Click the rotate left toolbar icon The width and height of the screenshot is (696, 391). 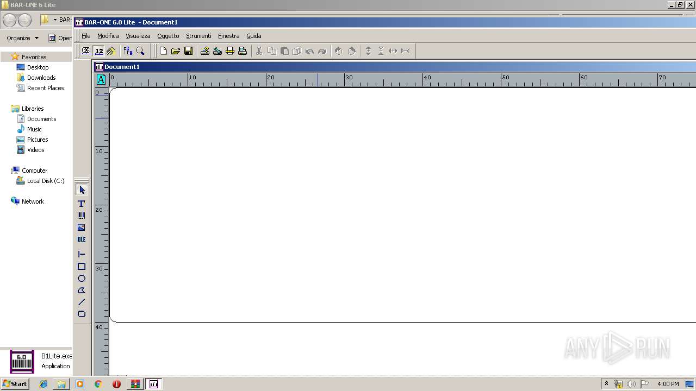point(339,51)
